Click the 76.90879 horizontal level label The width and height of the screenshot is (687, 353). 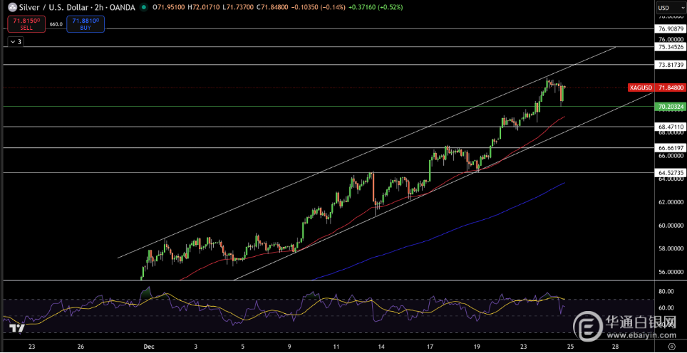tap(671, 28)
